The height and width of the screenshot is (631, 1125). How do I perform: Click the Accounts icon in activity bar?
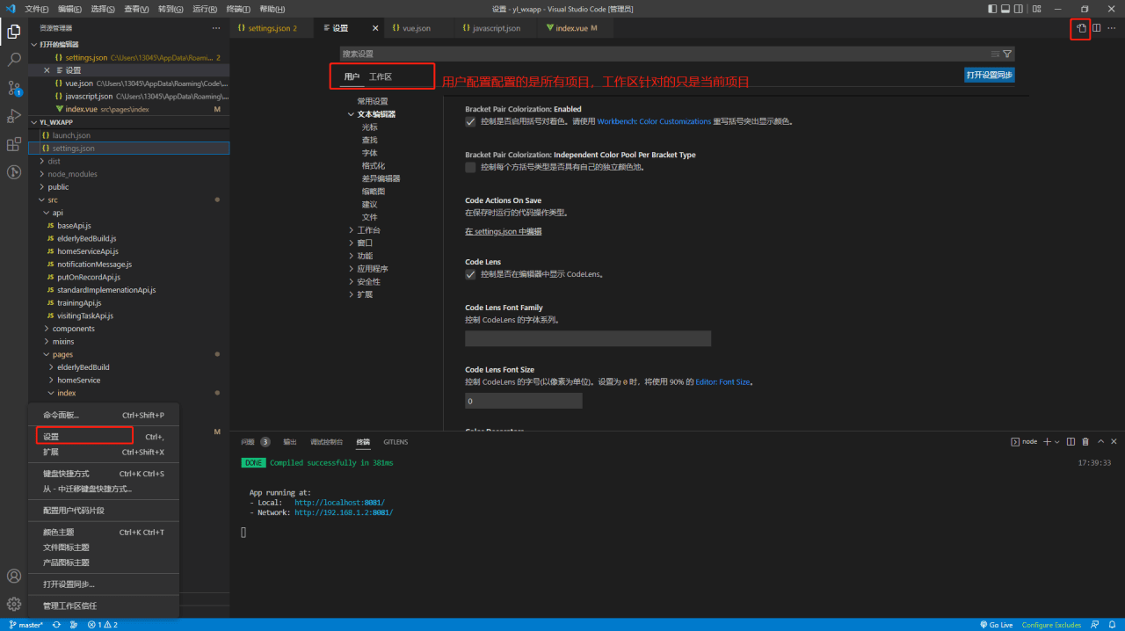click(x=14, y=577)
